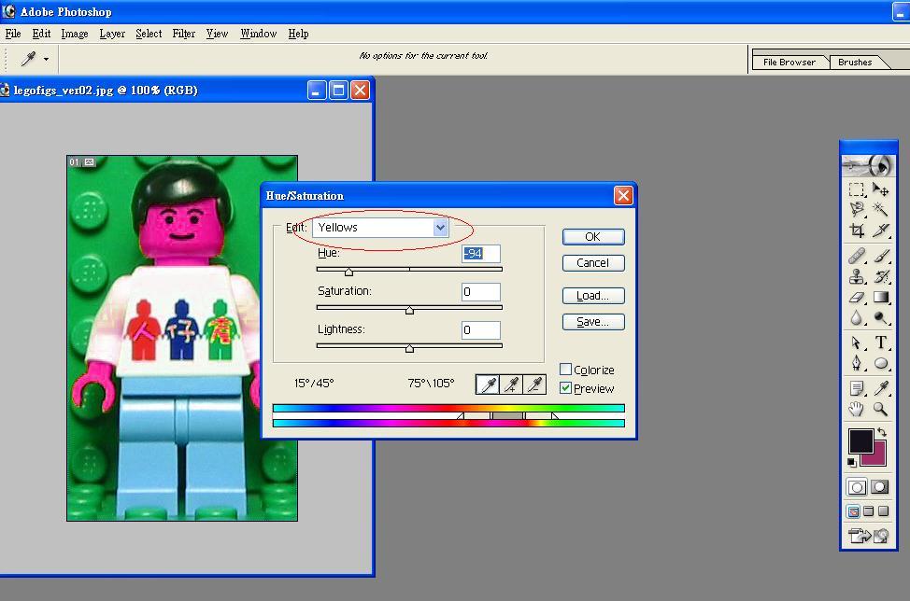Viewport: 910px width, 601px height.
Task: Select the History Brush tool
Action: (x=880, y=276)
